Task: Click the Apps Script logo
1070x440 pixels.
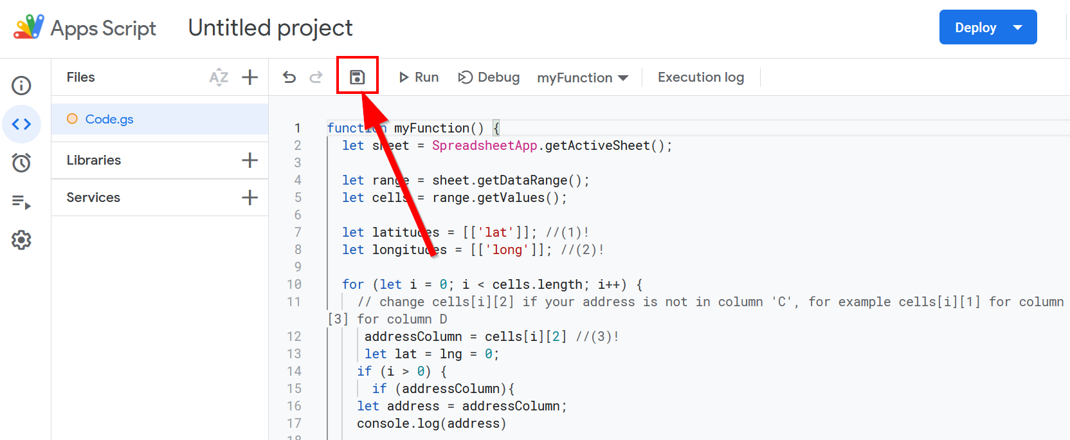Action: 29,28
